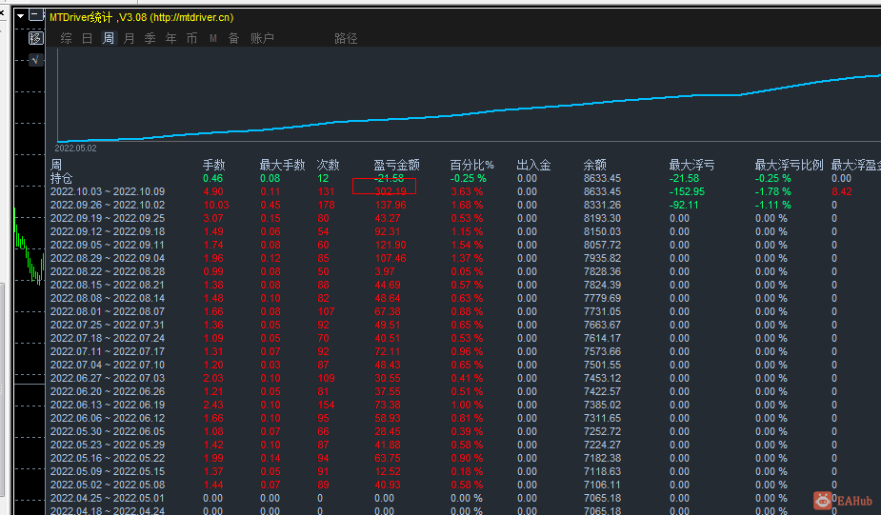
Task: Click the 137.96 profit amount
Action: tap(390, 205)
